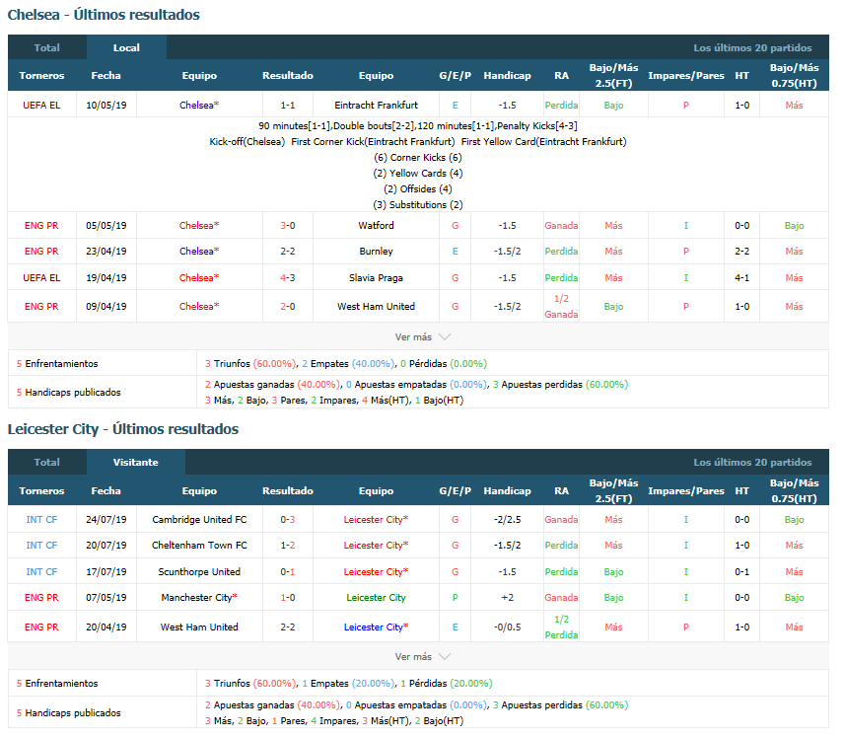845x737 pixels.
Task: Click HT score 2-2 in Burnley row
Action: click(x=741, y=252)
